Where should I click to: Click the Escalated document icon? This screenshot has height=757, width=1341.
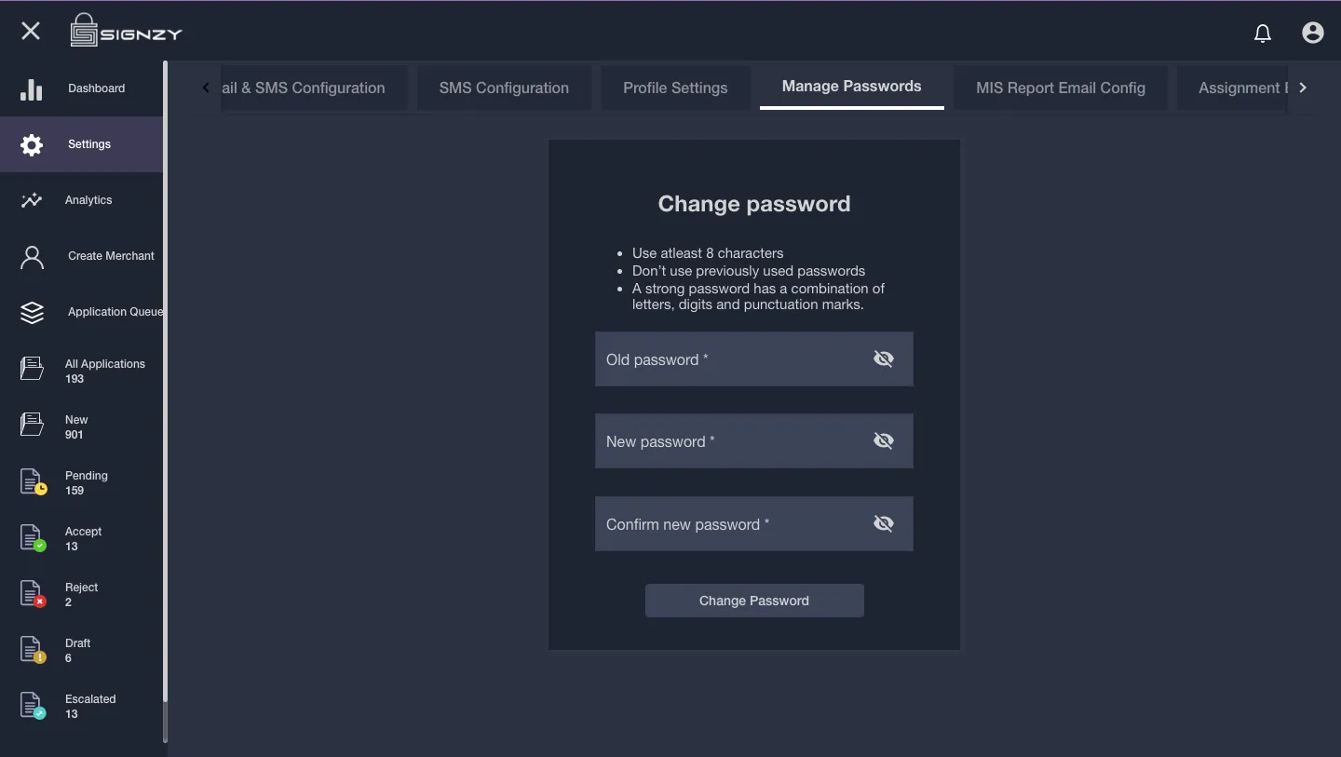click(x=33, y=705)
